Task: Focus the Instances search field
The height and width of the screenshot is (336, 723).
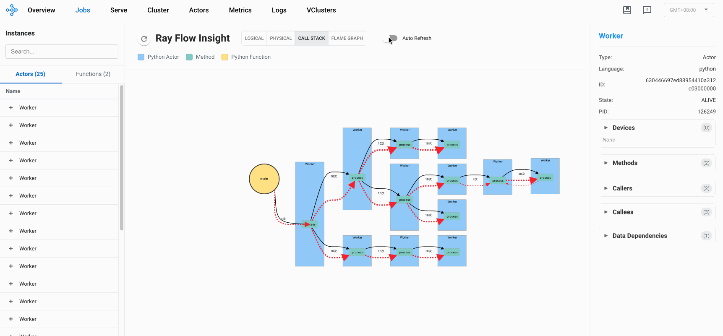Action: click(x=62, y=52)
